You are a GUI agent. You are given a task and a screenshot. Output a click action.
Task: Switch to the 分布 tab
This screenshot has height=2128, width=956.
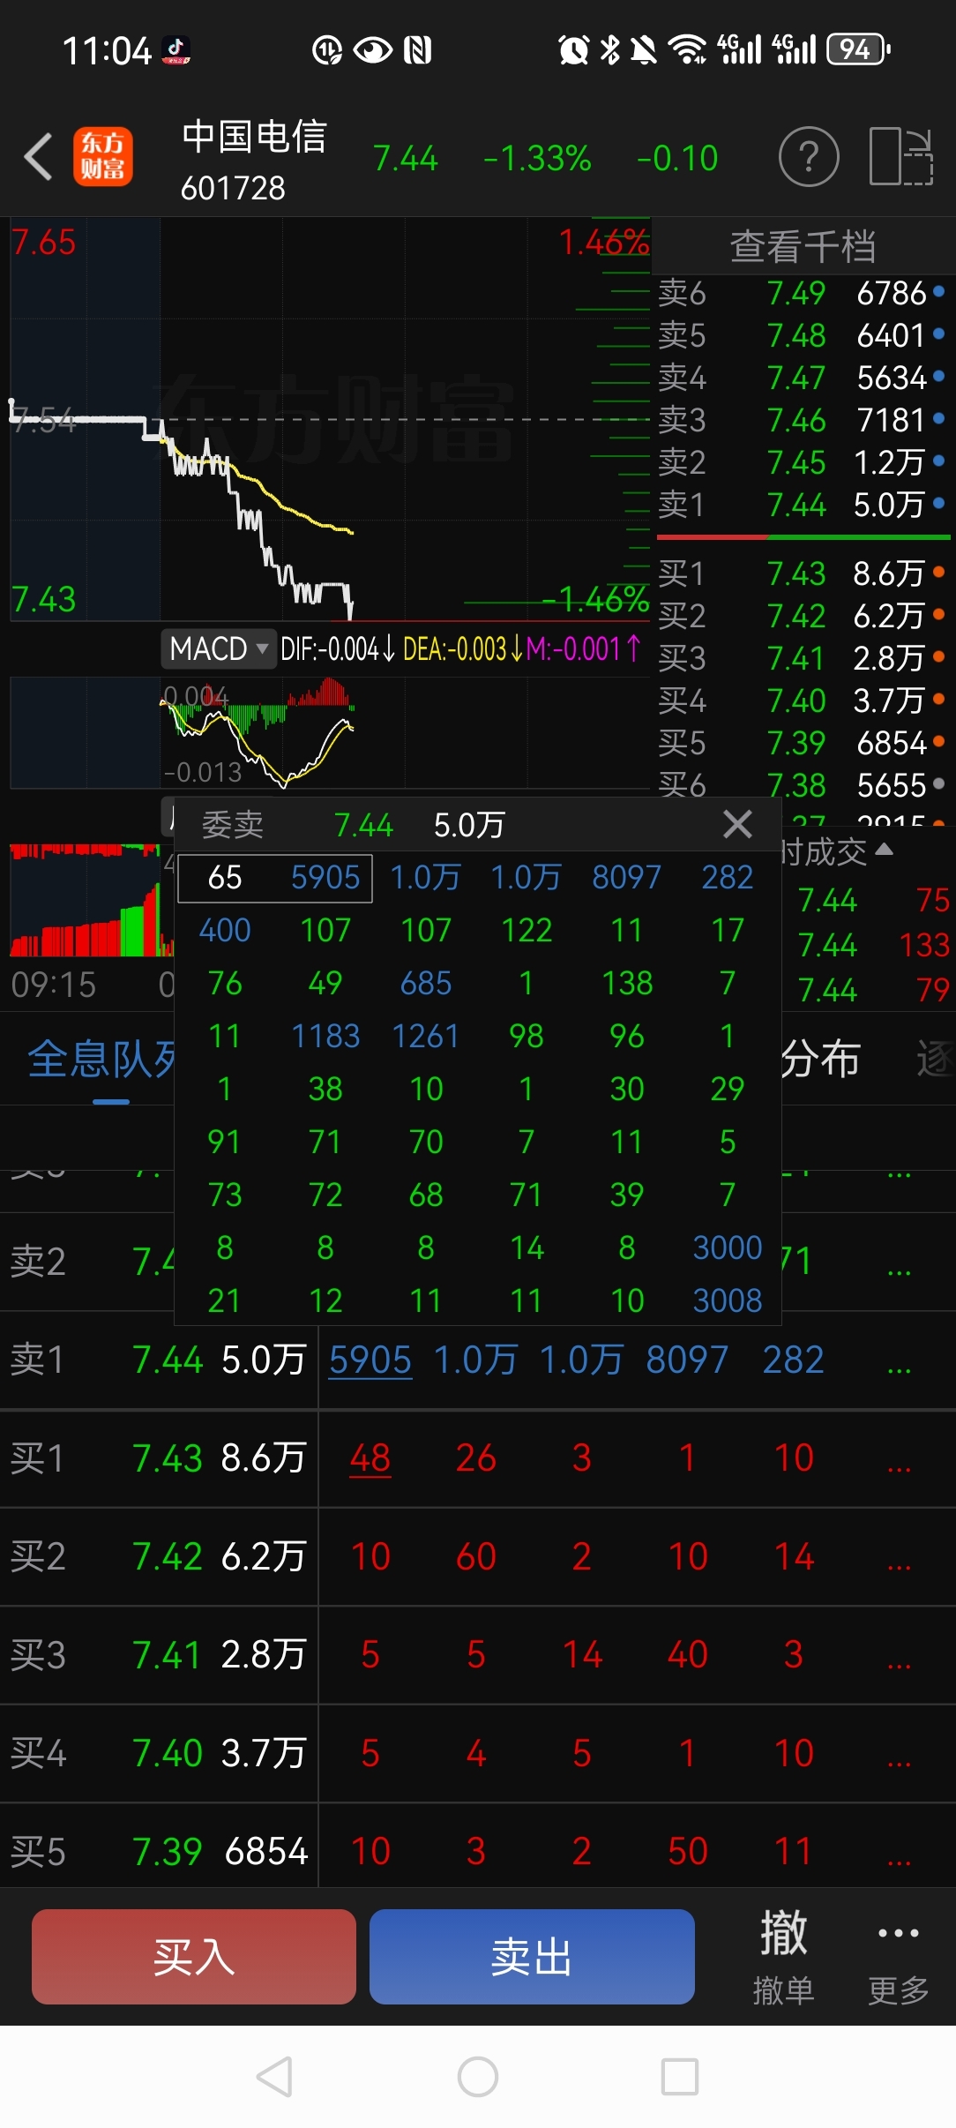(x=820, y=1060)
